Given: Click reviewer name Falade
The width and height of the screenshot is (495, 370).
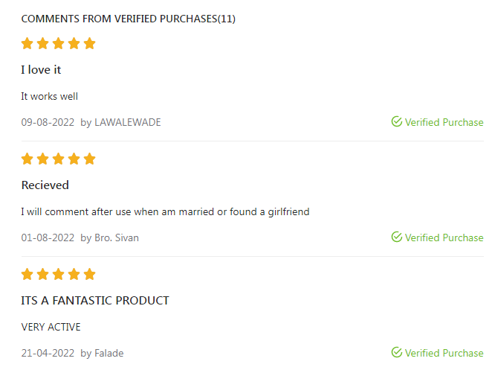Looking at the screenshot, I should coord(109,353).
